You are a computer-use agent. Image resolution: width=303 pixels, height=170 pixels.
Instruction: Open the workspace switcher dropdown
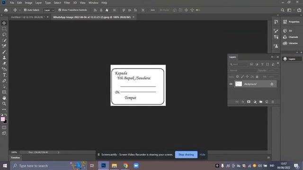pos(290,10)
